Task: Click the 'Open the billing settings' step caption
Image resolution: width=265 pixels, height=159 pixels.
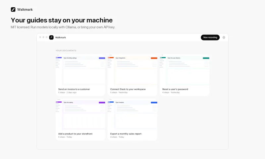Action: 70,58
